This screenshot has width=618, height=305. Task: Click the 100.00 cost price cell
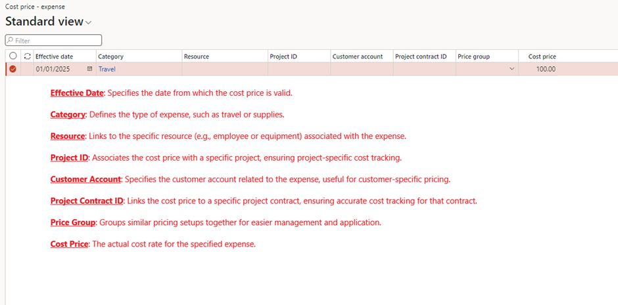tap(538, 69)
